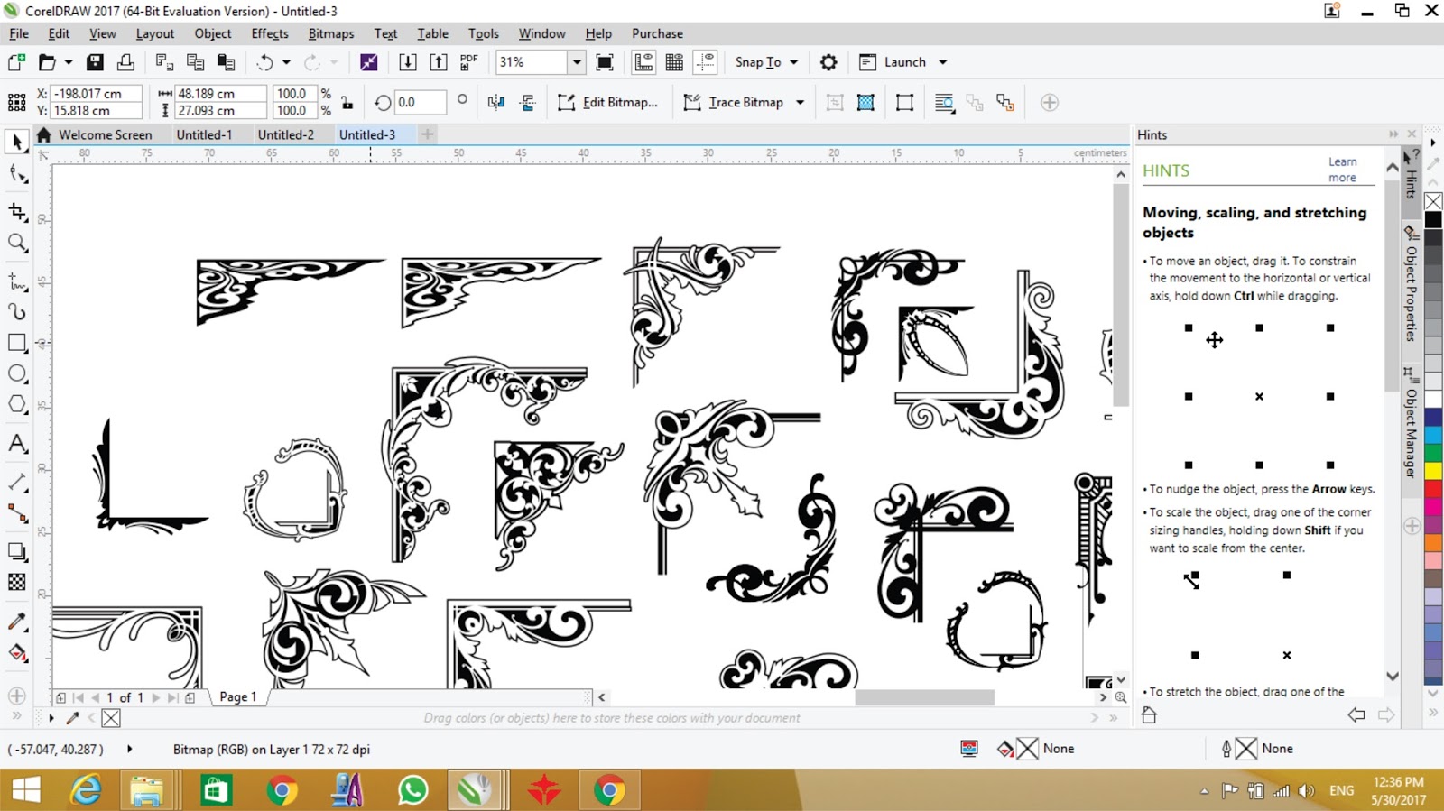Click the Edit Bitmap button
Image resolution: width=1444 pixels, height=811 pixels.
point(608,103)
